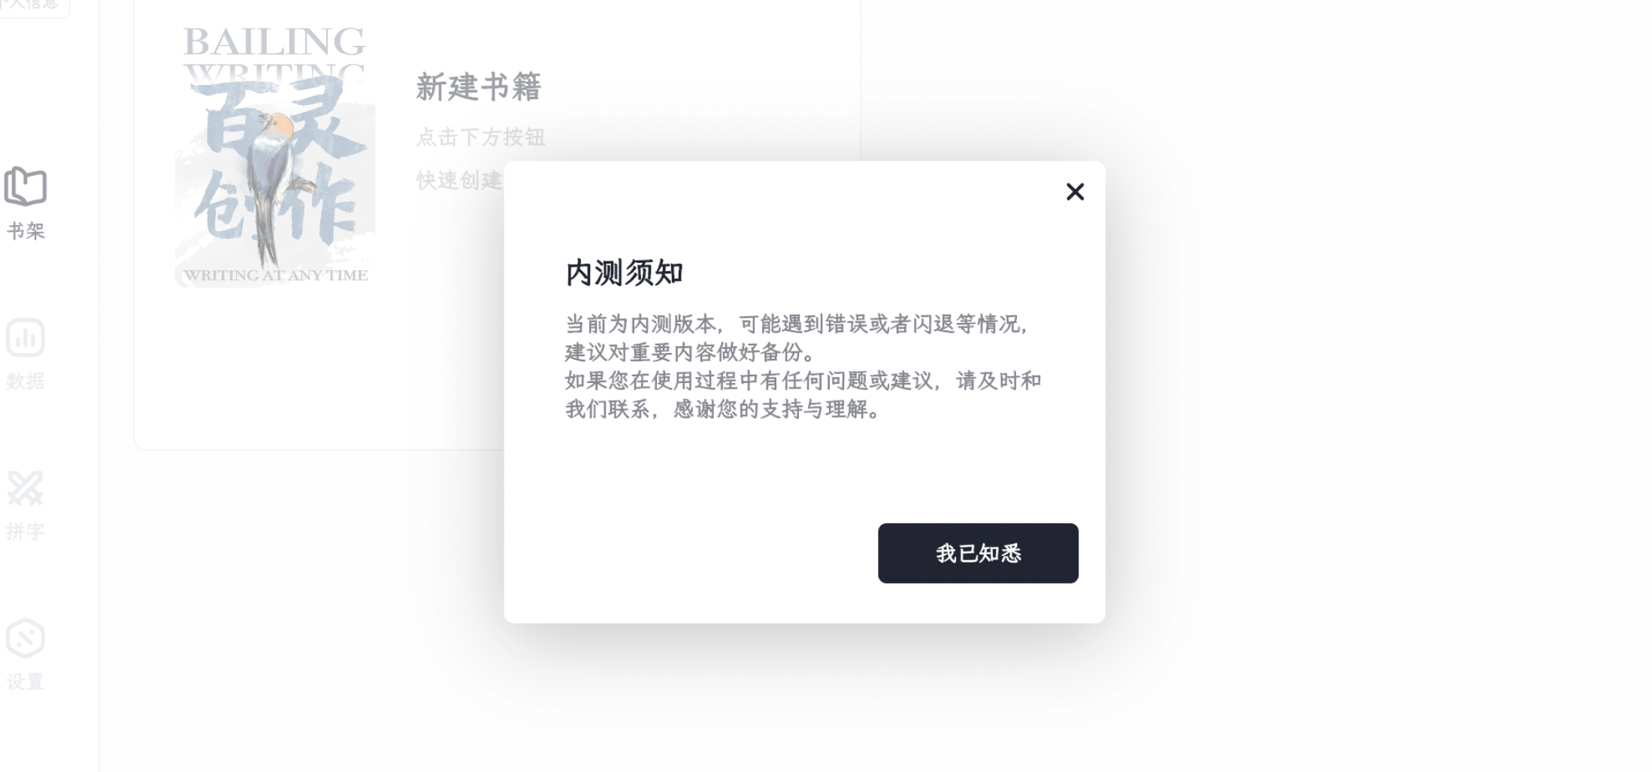Click the 设置 text label in sidebar

point(26,681)
